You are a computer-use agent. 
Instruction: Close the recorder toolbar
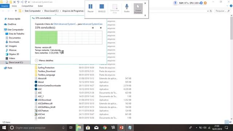tap(145, 3)
